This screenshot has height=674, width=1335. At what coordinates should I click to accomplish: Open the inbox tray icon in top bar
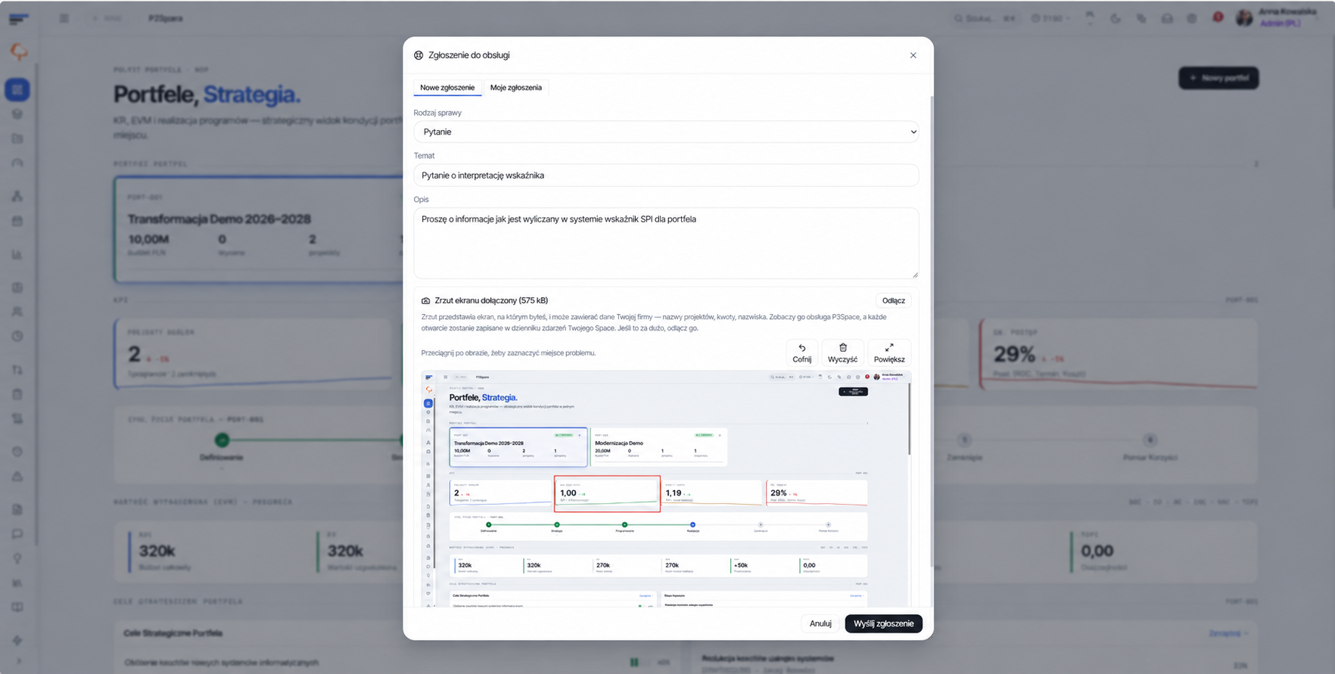(x=1167, y=18)
